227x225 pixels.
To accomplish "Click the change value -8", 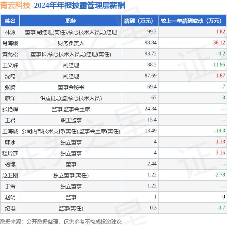I will 223,98.
